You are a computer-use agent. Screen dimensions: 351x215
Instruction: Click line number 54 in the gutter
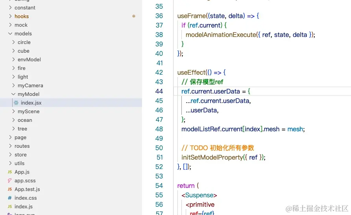pyautogui.click(x=159, y=186)
